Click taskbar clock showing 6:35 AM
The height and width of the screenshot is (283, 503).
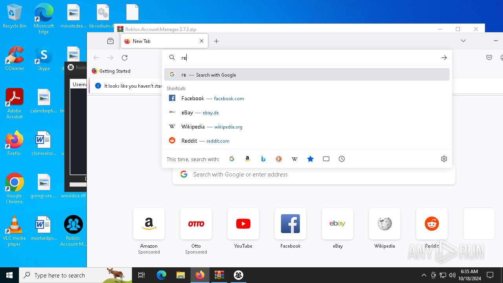tap(469, 275)
